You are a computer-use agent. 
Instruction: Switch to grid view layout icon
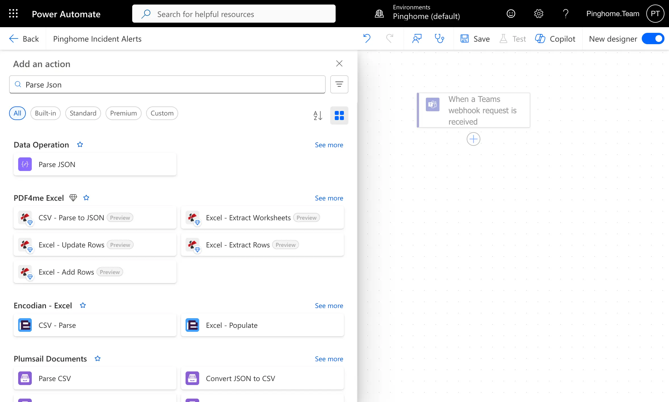pos(339,116)
